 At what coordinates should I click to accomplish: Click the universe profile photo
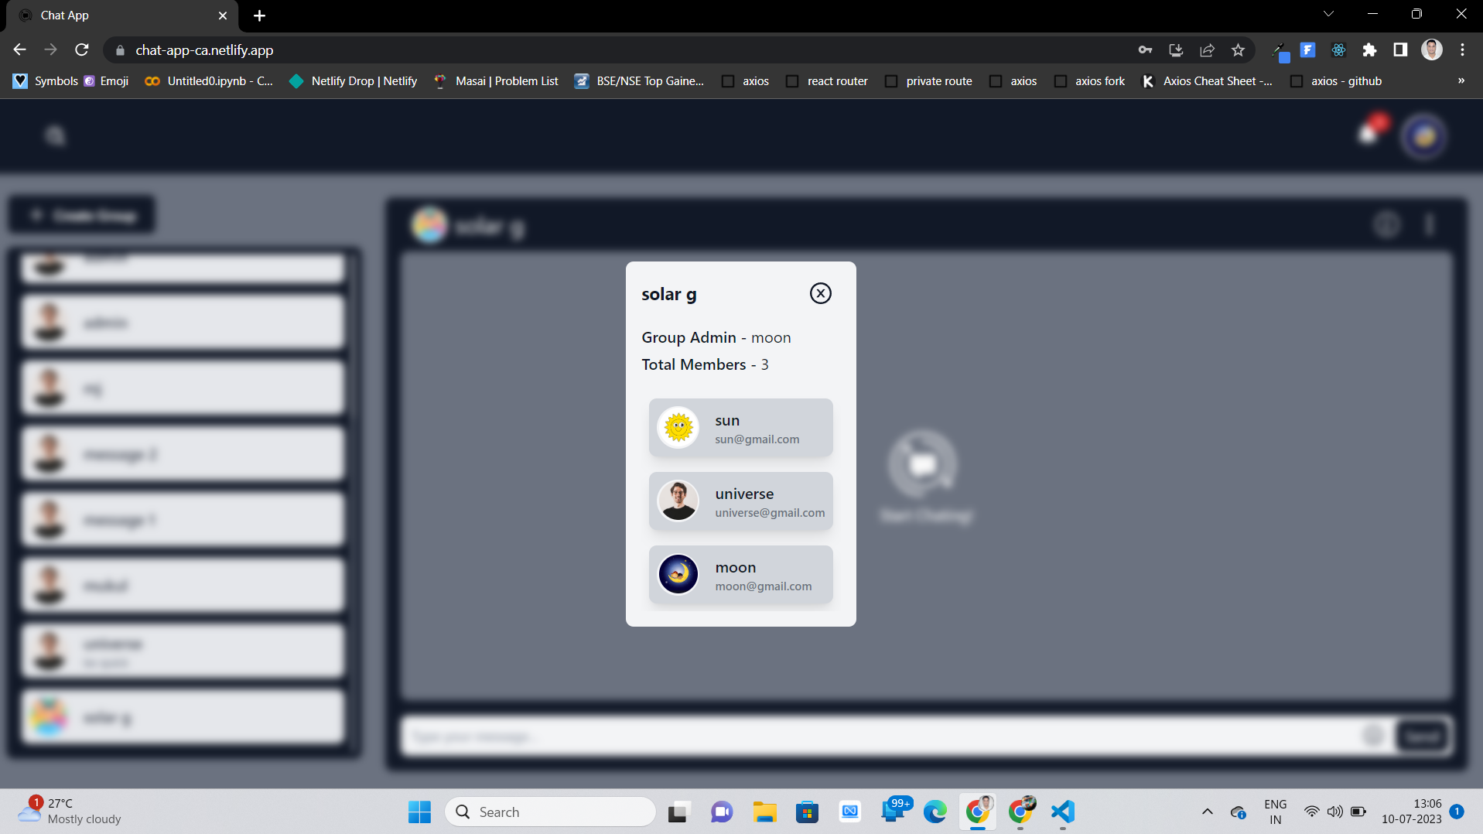coord(678,501)
